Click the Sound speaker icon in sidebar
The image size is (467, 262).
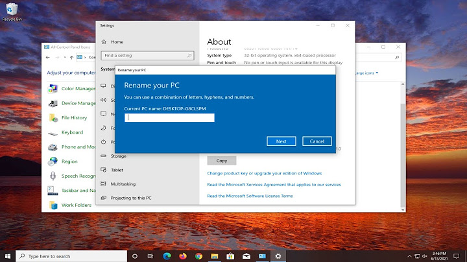click(x=103, y=100)
